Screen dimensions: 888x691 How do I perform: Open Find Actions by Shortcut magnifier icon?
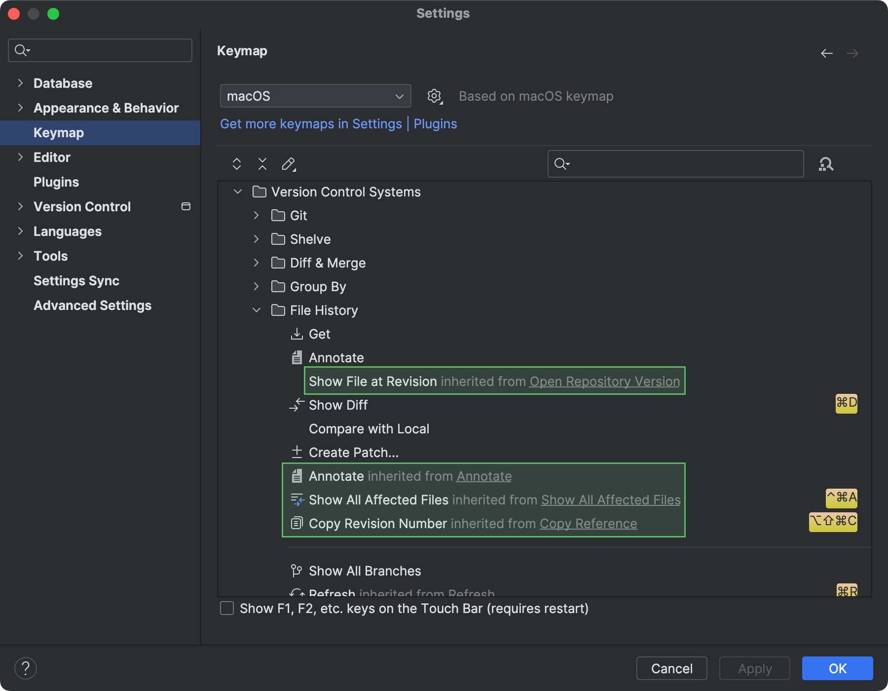[826, 164]
